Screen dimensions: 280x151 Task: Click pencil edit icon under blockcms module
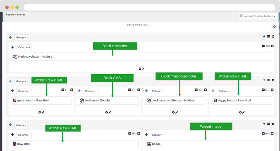[x=110, y=112]
